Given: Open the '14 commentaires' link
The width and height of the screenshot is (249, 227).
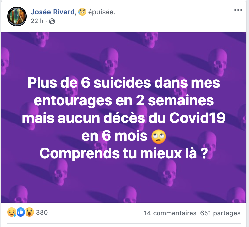Looking at the screenshot, I should [170, 213].
